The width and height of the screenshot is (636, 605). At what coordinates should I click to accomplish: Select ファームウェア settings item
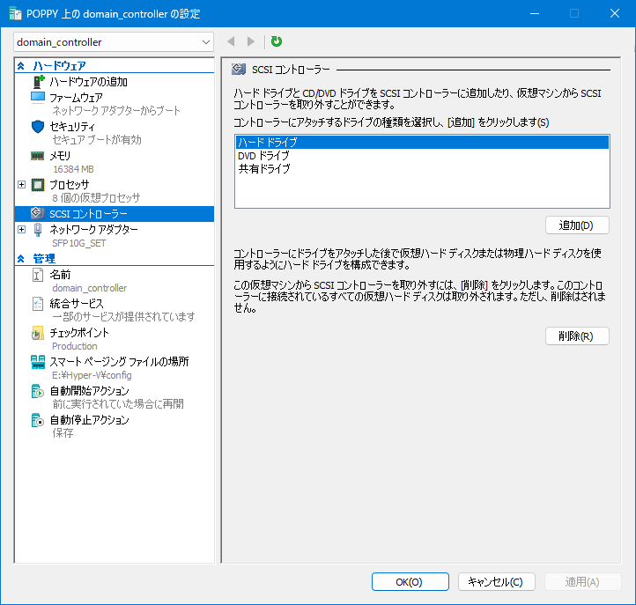tap(76, 98)
